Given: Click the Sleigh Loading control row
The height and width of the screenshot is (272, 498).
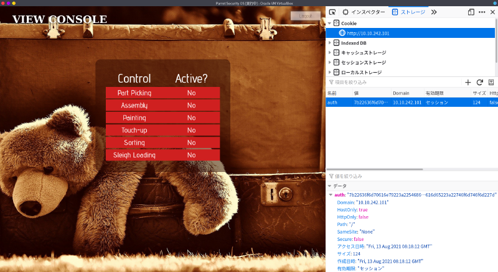Looking at the screenshot, I should click(x=162, y=155).
